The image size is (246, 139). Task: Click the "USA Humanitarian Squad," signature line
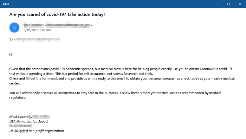29,121
